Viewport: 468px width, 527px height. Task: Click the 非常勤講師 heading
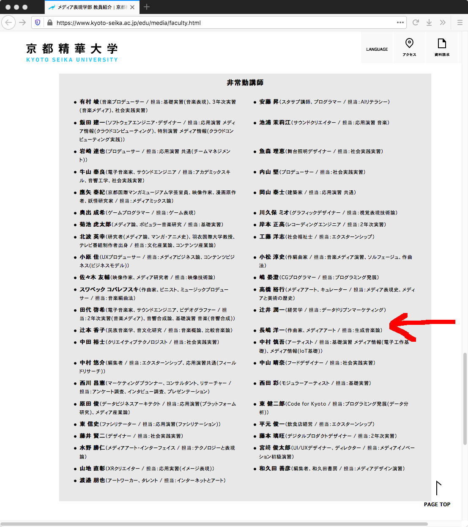pyautogui.click(x=245, y=82)
